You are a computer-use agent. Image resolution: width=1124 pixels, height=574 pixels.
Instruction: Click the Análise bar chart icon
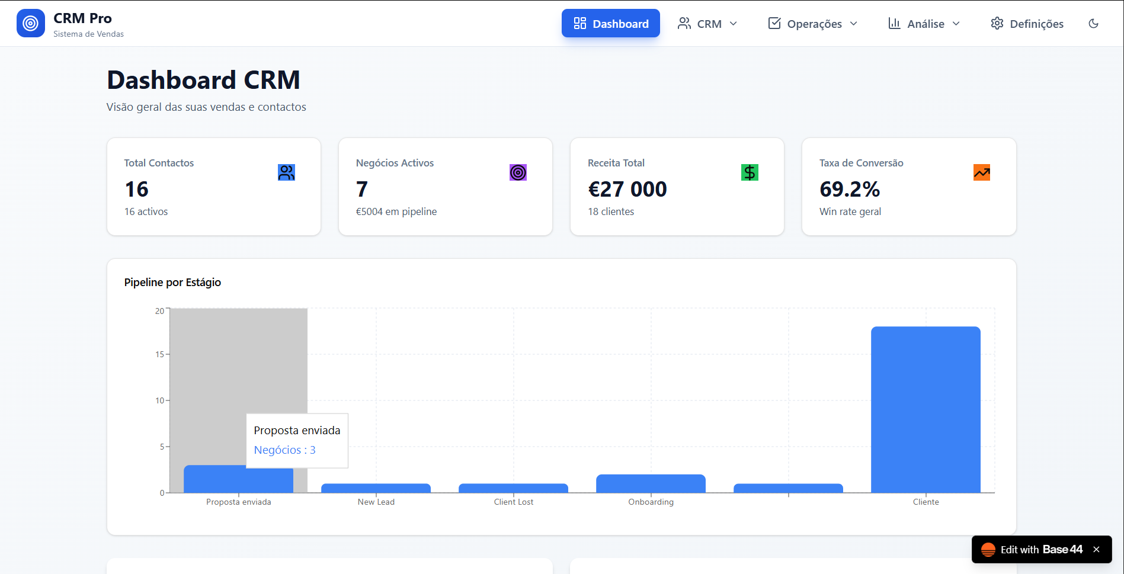(894, 23)
